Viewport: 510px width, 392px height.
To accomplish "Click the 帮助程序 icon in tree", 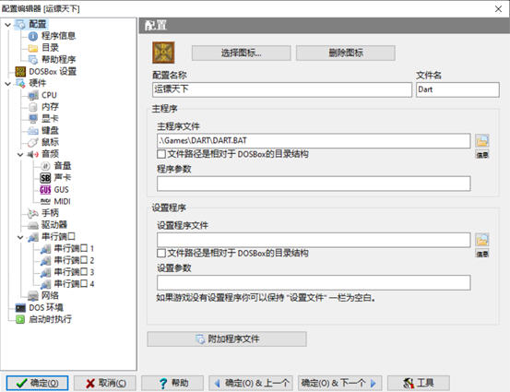I will [x=33, y=60].
